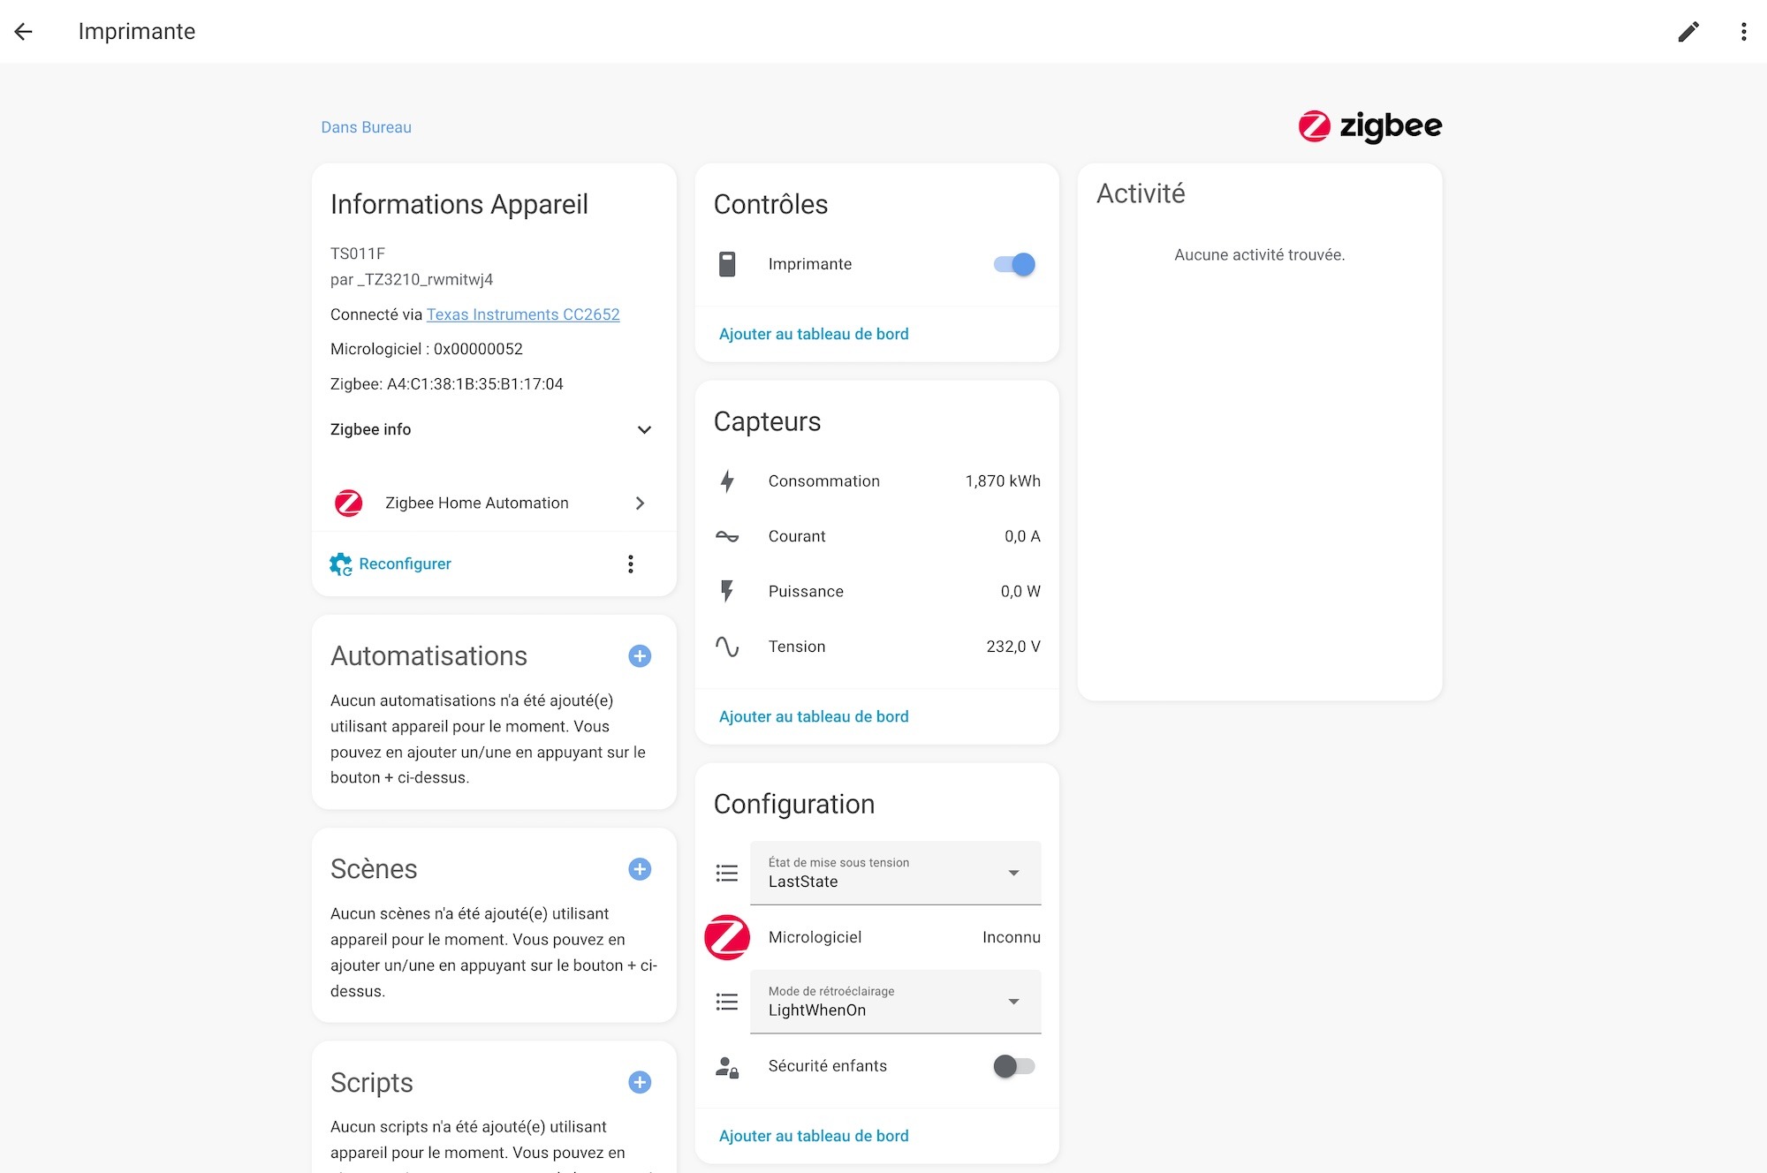Enable the Sécurité enfants toggle
Viewport: 1767px width, 1173px height.
click(x=1013, y=1066)
